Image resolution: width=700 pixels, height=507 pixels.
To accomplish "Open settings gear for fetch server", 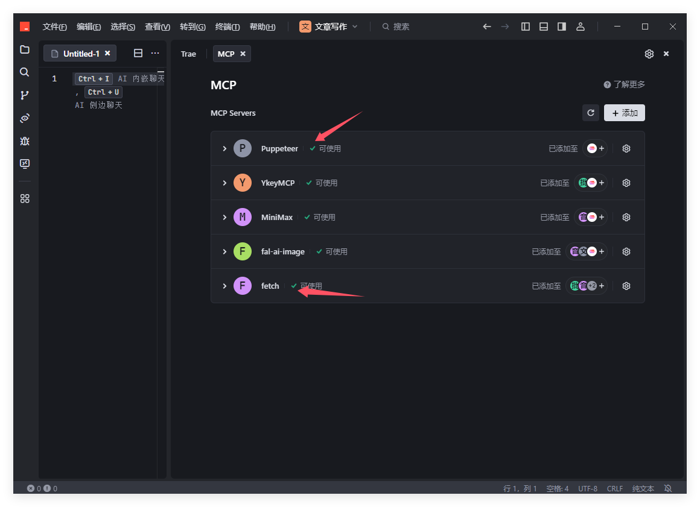I will [626, 286].
